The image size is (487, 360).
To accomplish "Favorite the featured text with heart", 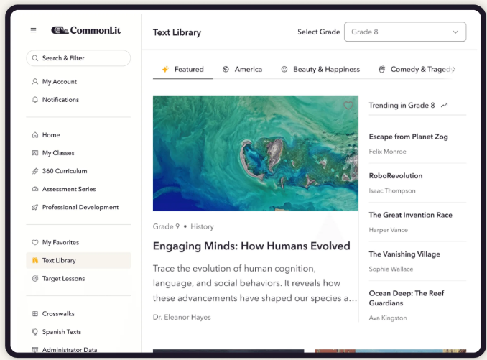I will tap(348, 106).
